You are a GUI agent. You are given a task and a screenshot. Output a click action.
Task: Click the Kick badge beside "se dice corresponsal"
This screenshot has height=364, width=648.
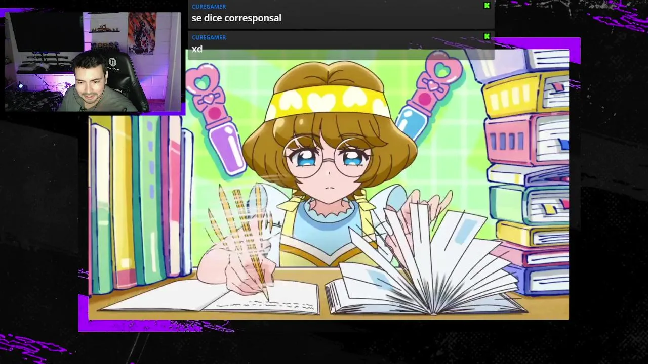(487, 6)
